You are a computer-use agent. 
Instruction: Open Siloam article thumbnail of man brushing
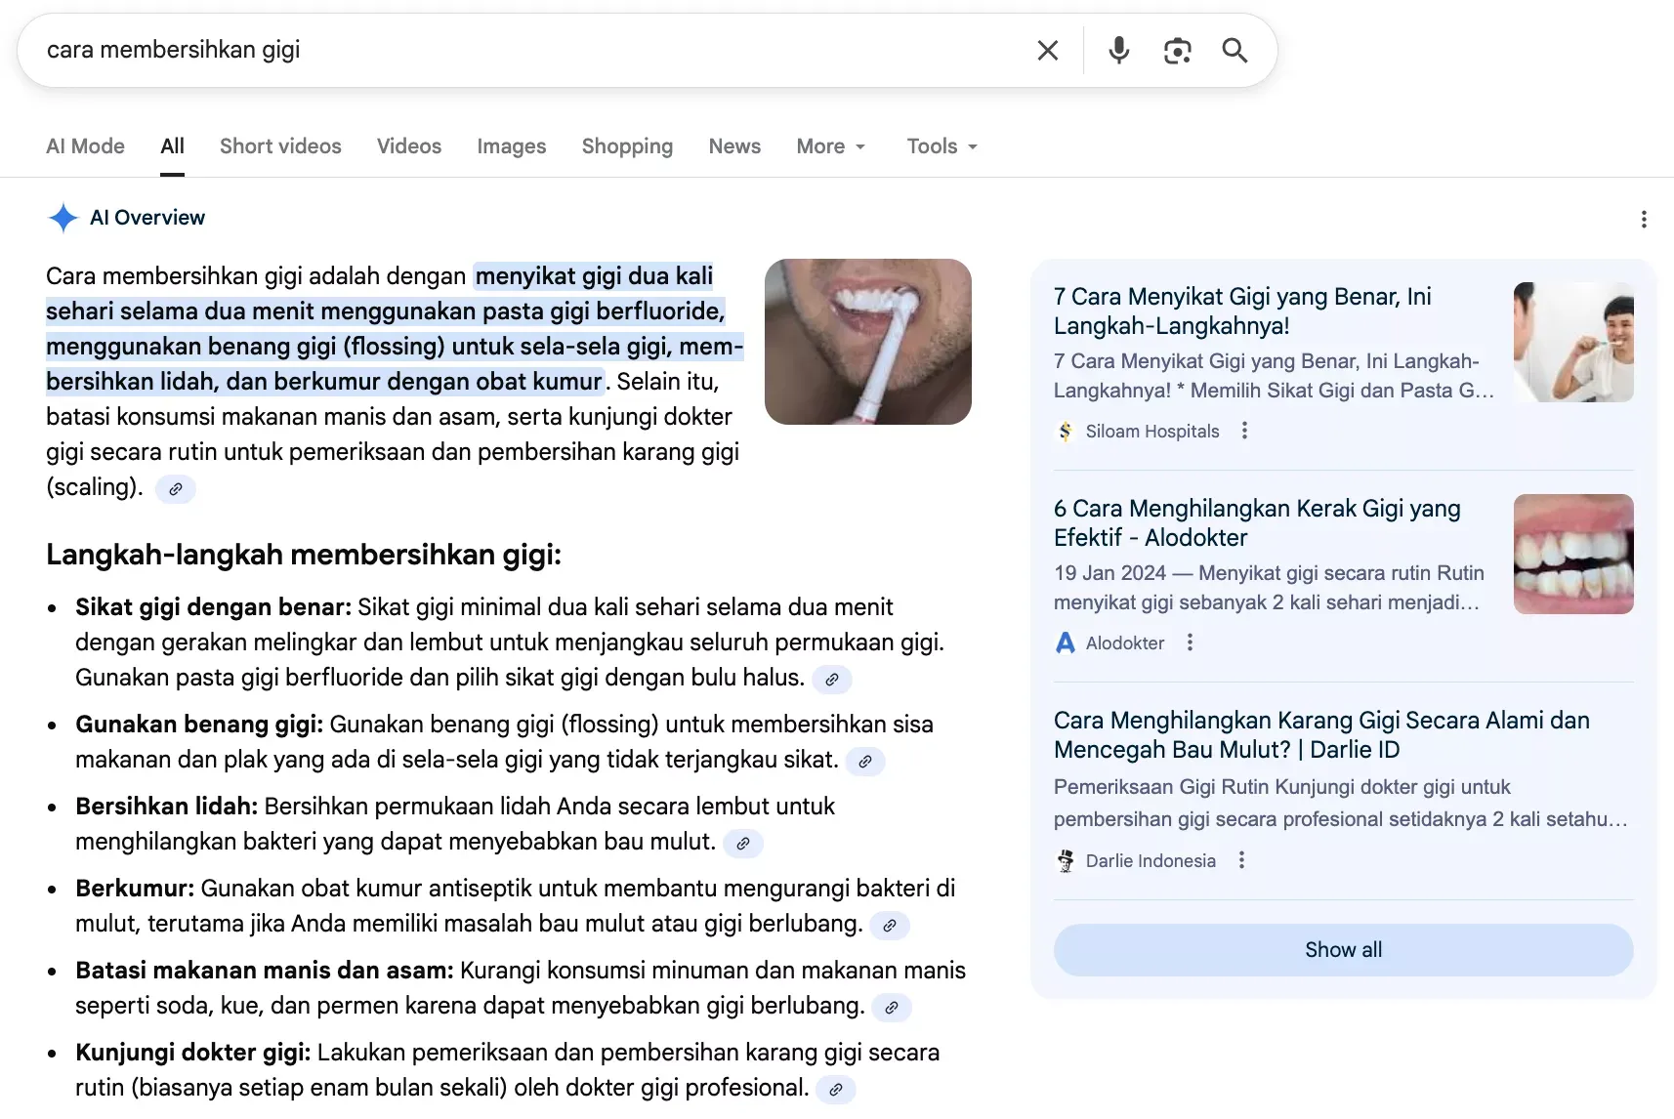1573,342
